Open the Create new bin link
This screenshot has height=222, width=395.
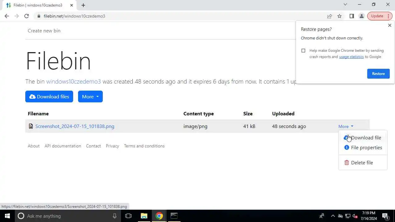point(44,31)
